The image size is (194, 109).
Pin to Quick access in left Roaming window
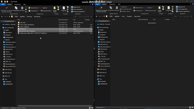[7, 9]
